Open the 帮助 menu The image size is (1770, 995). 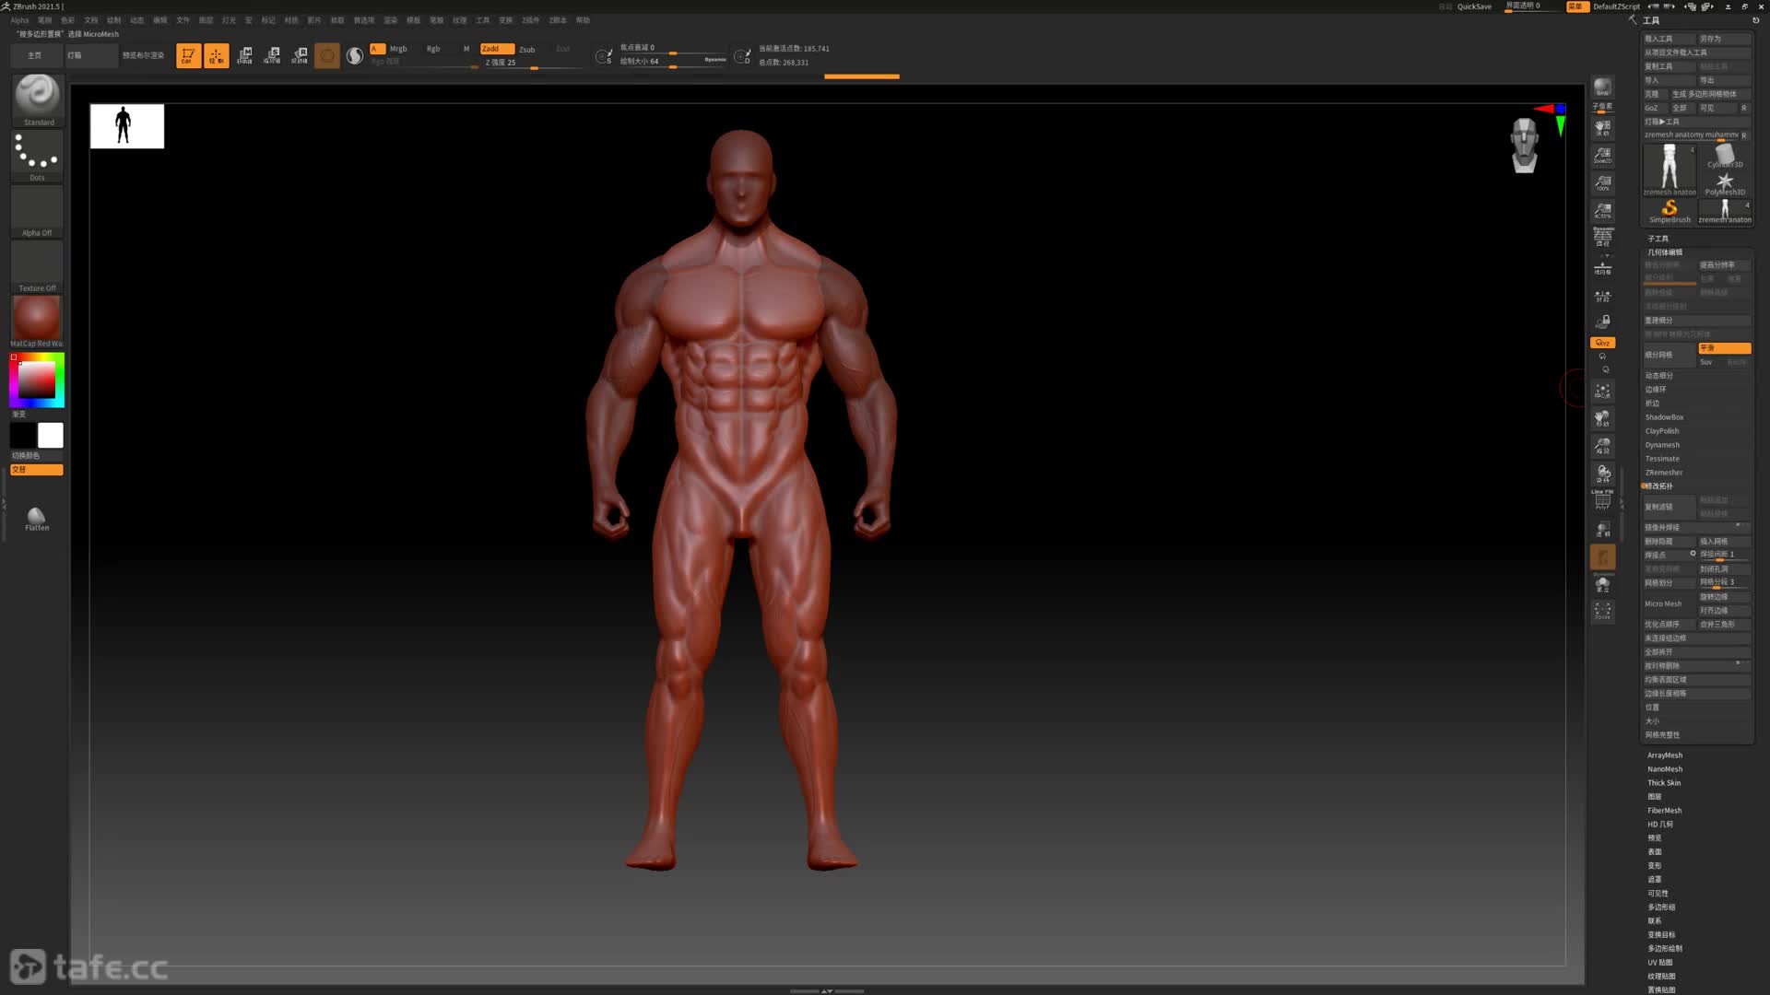click(x=583, y=20)
